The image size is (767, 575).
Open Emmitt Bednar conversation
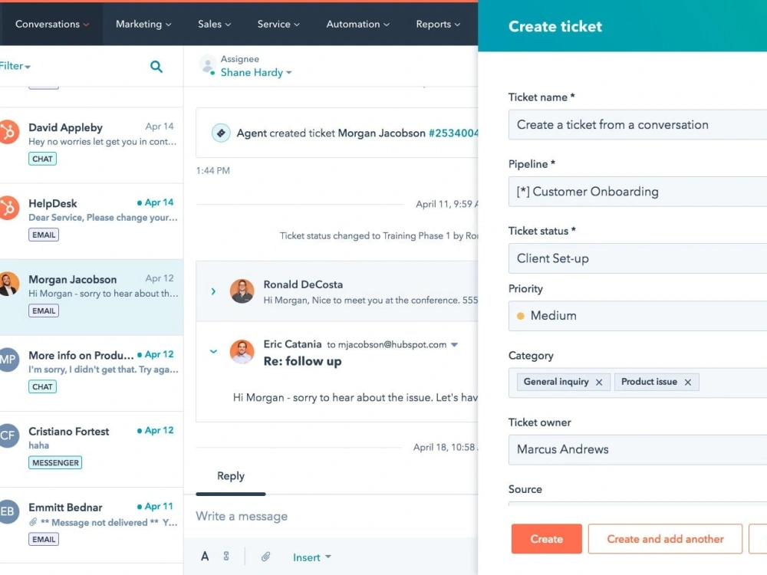click(91, 524)
